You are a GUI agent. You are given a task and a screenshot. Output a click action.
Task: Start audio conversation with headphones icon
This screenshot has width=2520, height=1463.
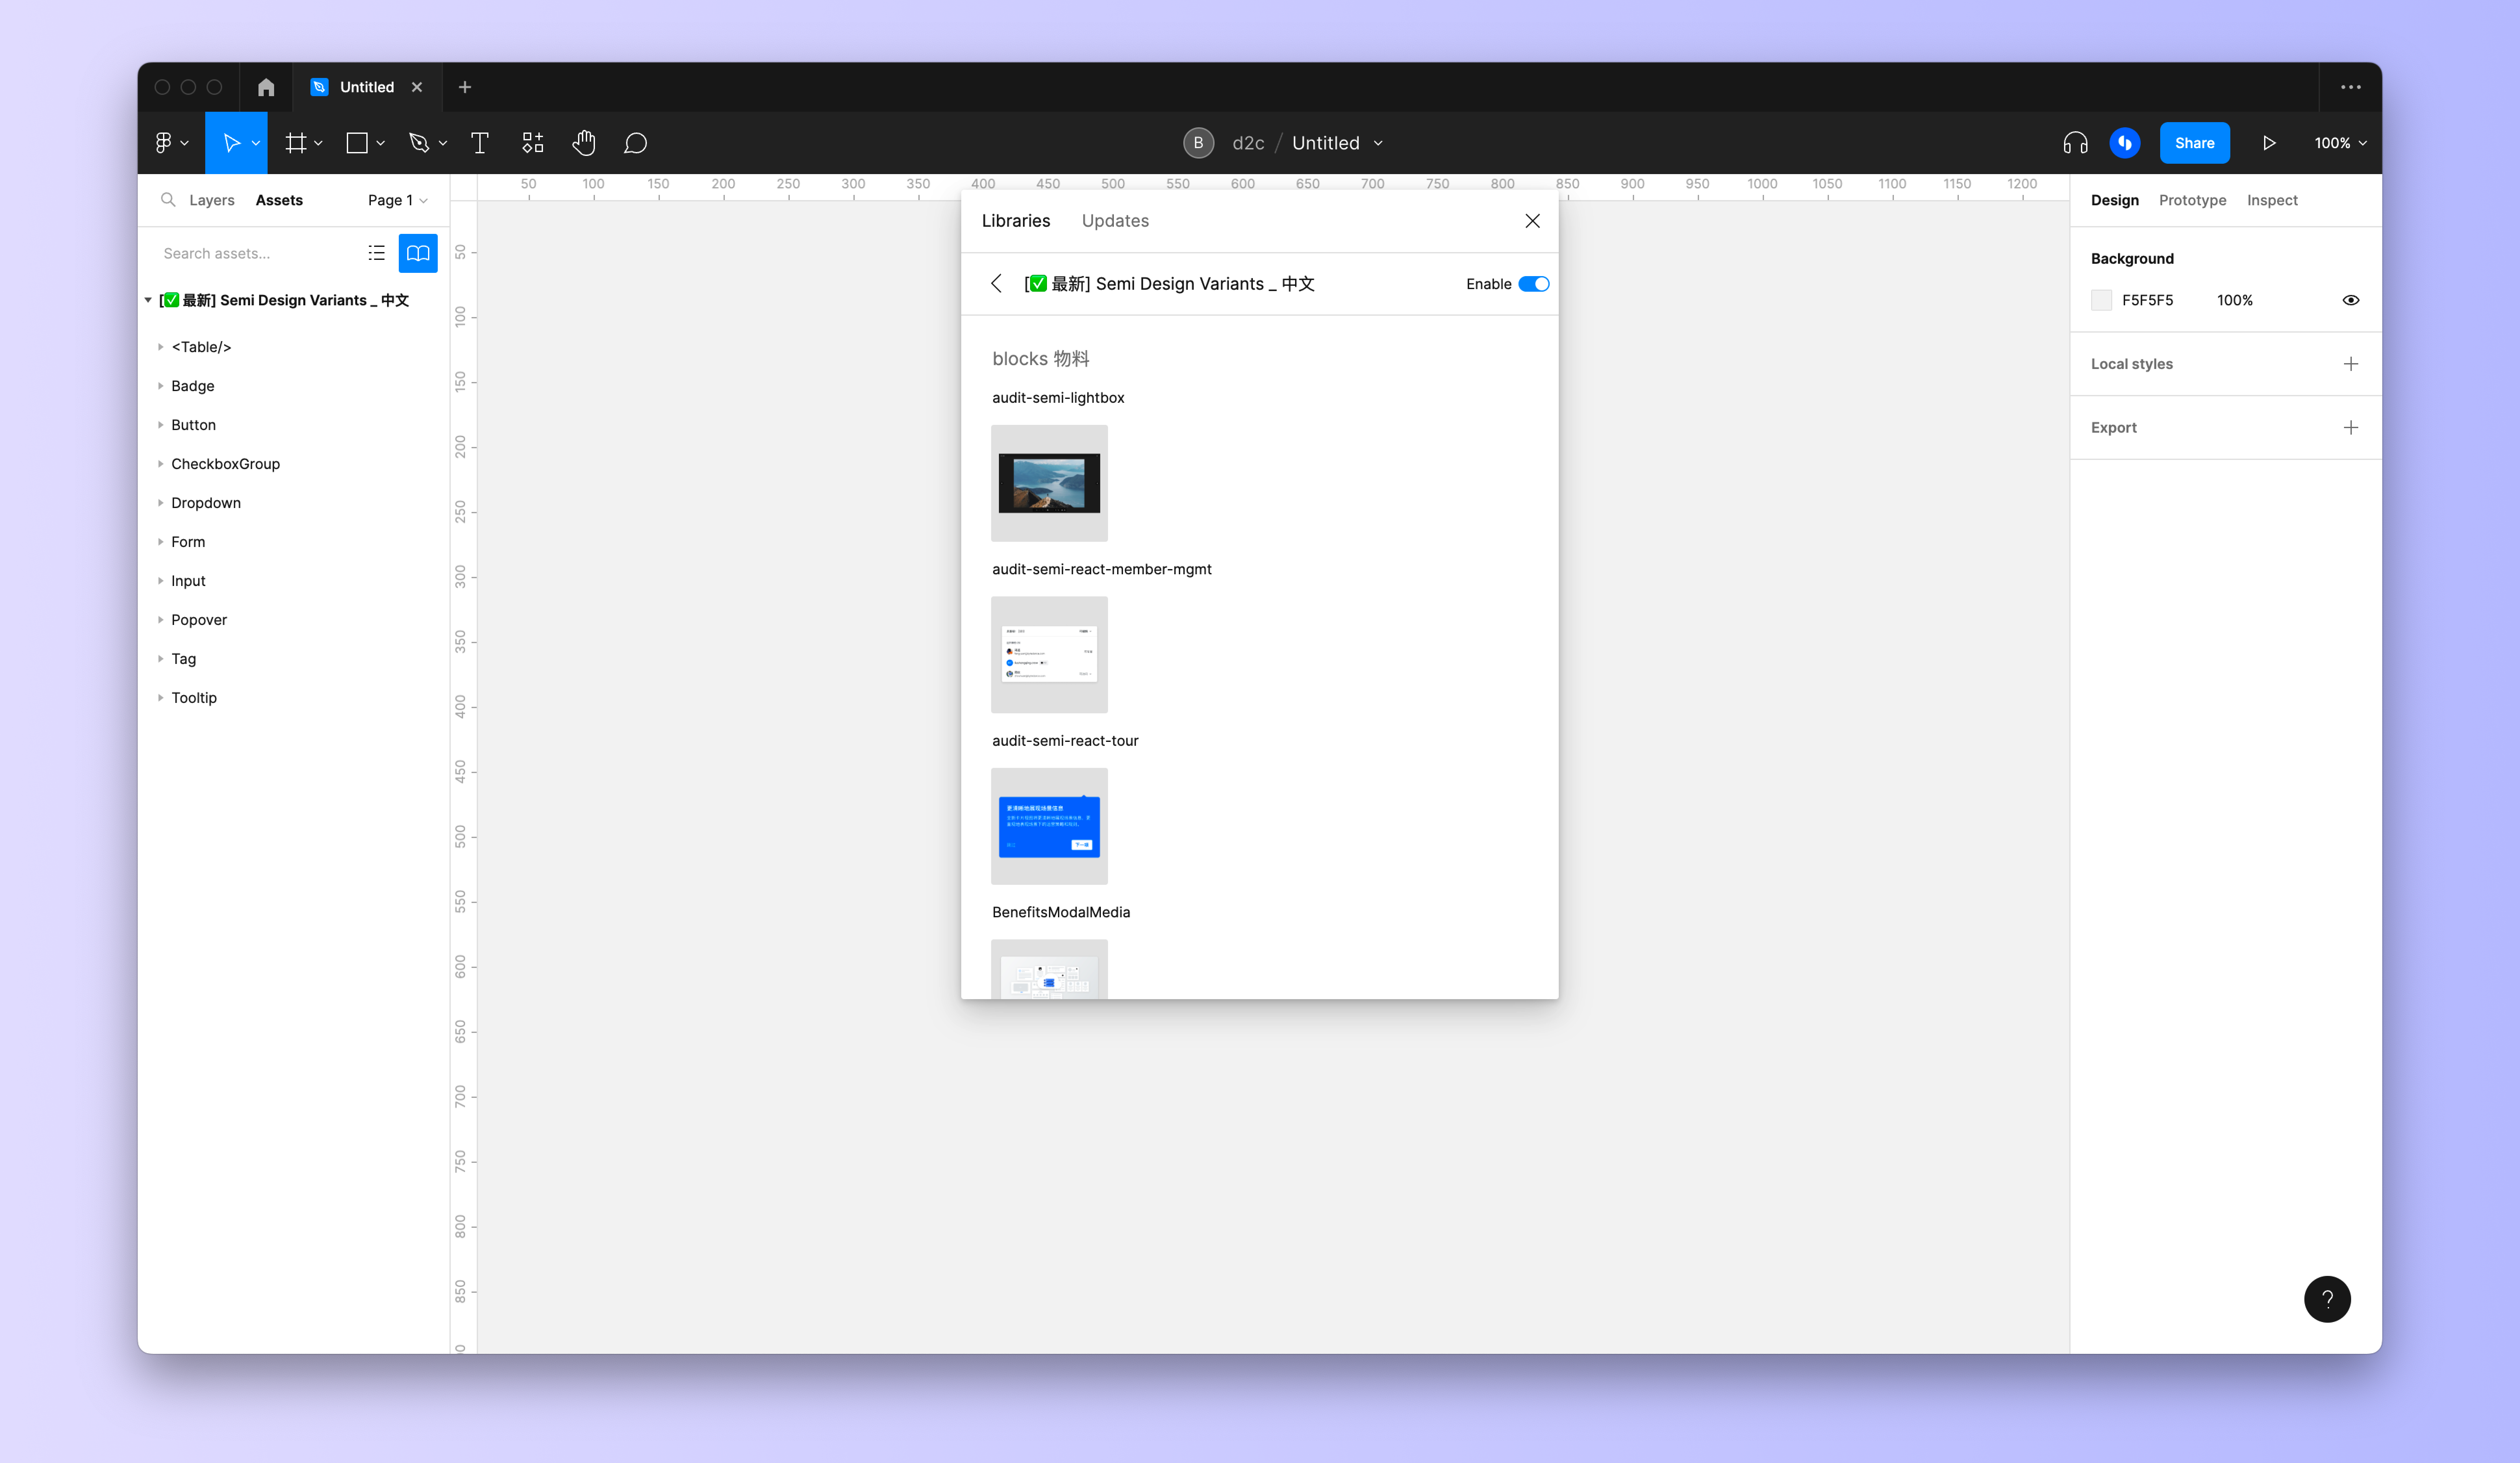point(2075,143)
